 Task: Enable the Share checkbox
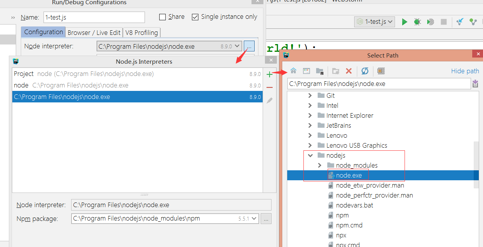click(162, 17)
